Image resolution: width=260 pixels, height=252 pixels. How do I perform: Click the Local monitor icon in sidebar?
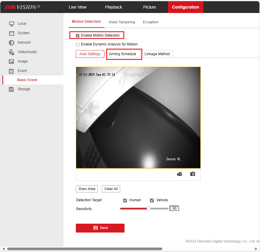(x=12, y=24)
